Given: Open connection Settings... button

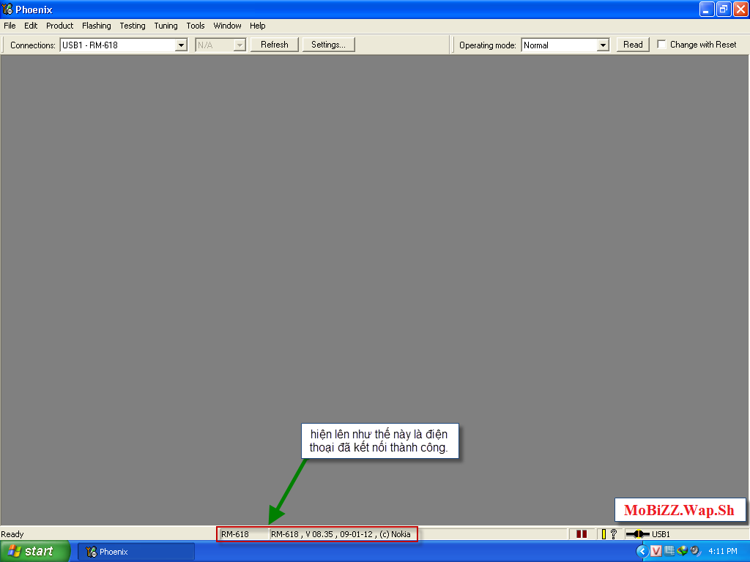Looking at the screenshot, I should [x=328, y=45].
